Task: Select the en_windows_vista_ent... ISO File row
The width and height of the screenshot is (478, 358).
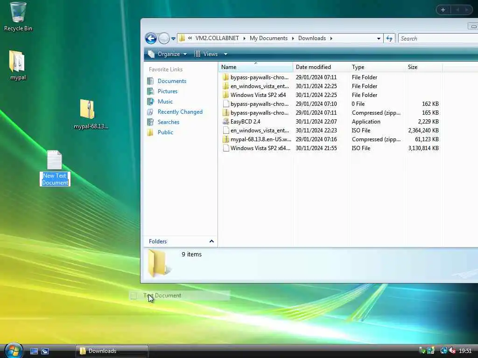Action: coord(331,131)
